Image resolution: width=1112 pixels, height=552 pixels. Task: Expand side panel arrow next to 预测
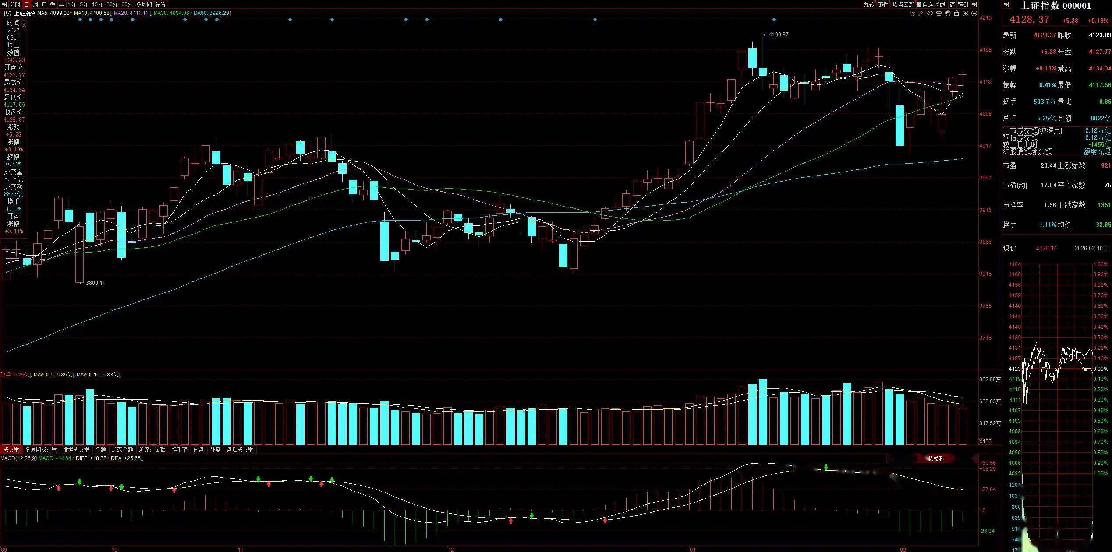974,4
